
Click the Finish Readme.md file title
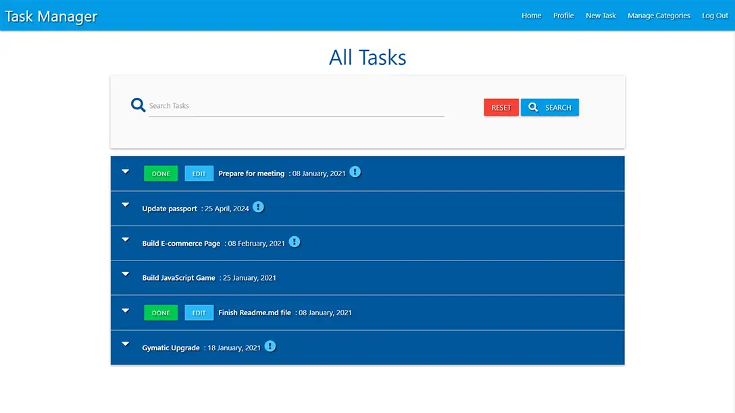255,312
